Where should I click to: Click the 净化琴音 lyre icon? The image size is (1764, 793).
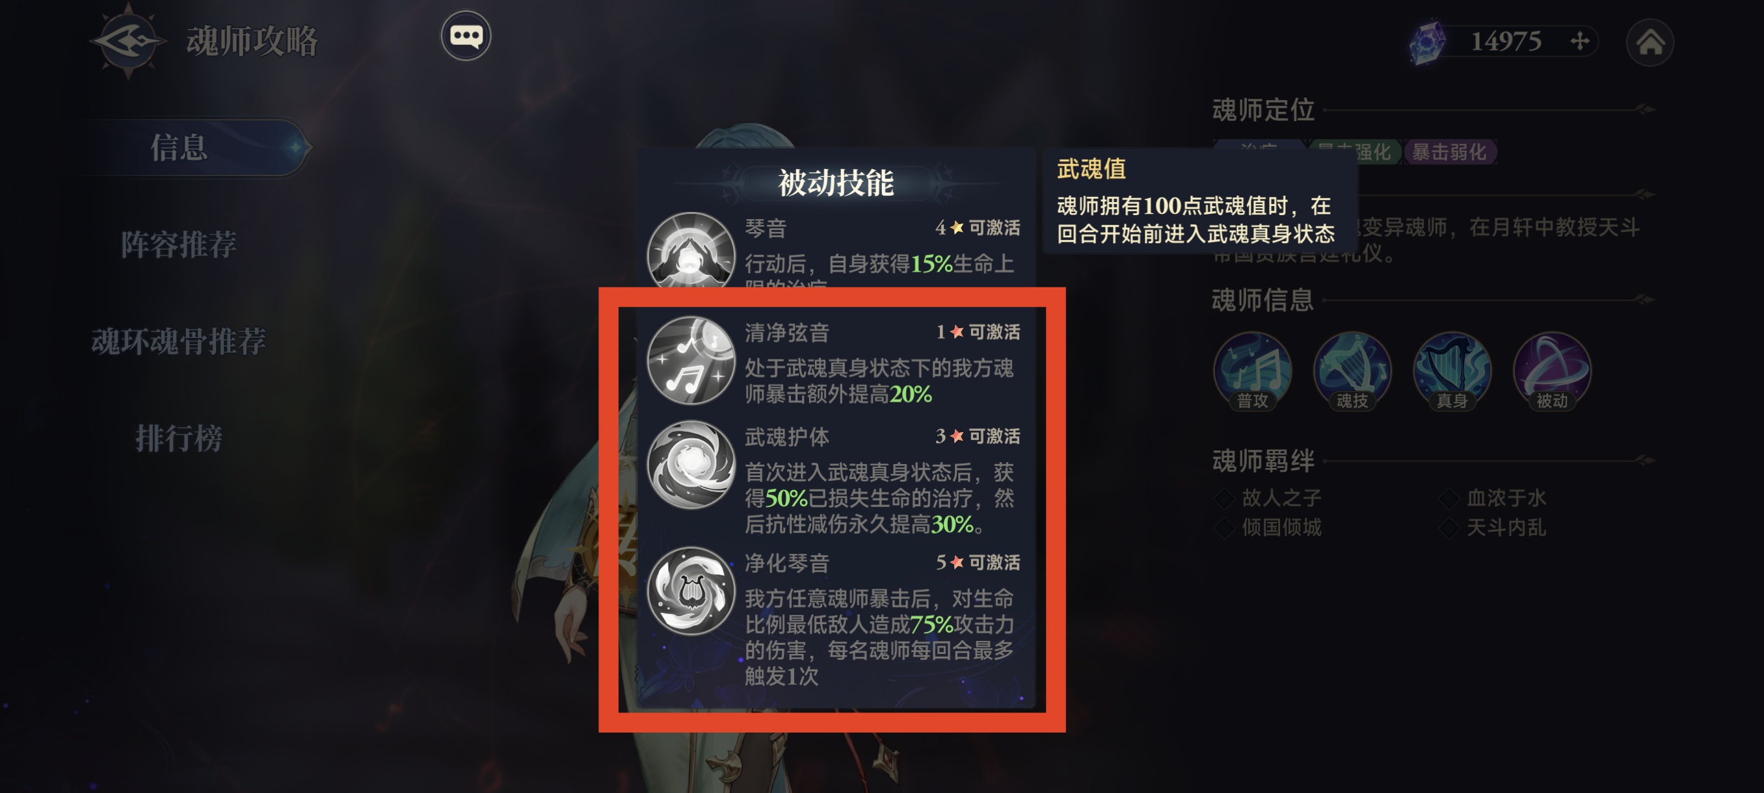tap(691, 590)
